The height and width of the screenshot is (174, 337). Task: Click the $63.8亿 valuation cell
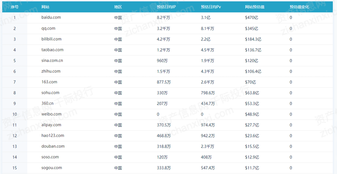pyautogui.click(x=252, y=93)
